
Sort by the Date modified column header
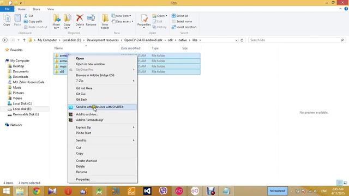click(130, 48)
